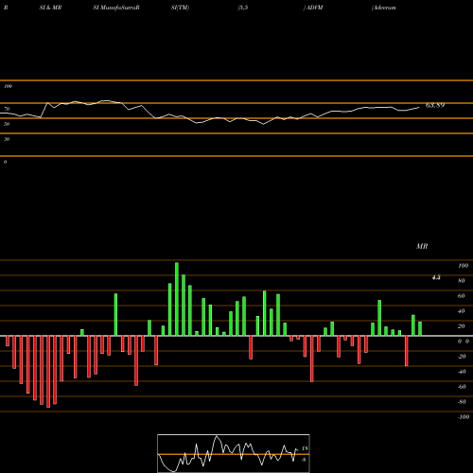Click the MR axis label 100

point(464,266)
